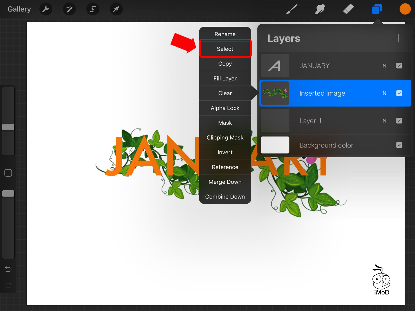This screenshot has height=311, width=415.
Task: Select the Paint brush tool
Action: [292, 9]
